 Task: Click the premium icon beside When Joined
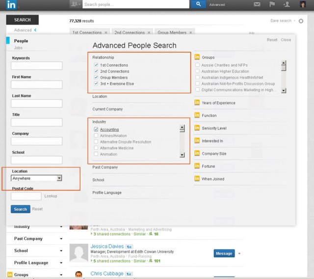(x=197, y=179)
